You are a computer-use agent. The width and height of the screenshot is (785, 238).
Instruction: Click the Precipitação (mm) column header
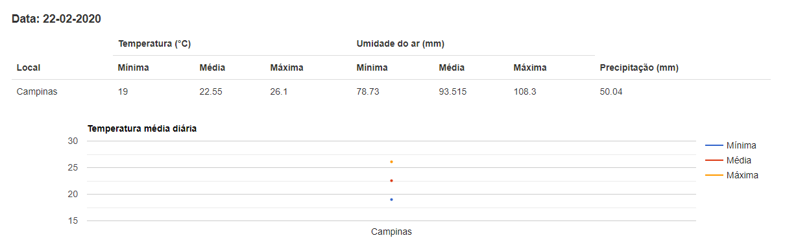[x=639, y=67]
